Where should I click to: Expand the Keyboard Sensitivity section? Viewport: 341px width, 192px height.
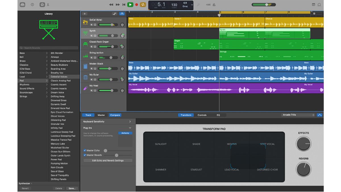130,121
